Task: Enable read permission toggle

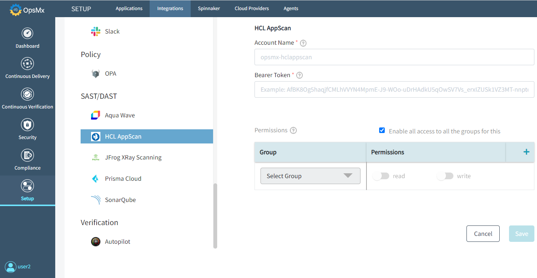Action: [380, 176]
